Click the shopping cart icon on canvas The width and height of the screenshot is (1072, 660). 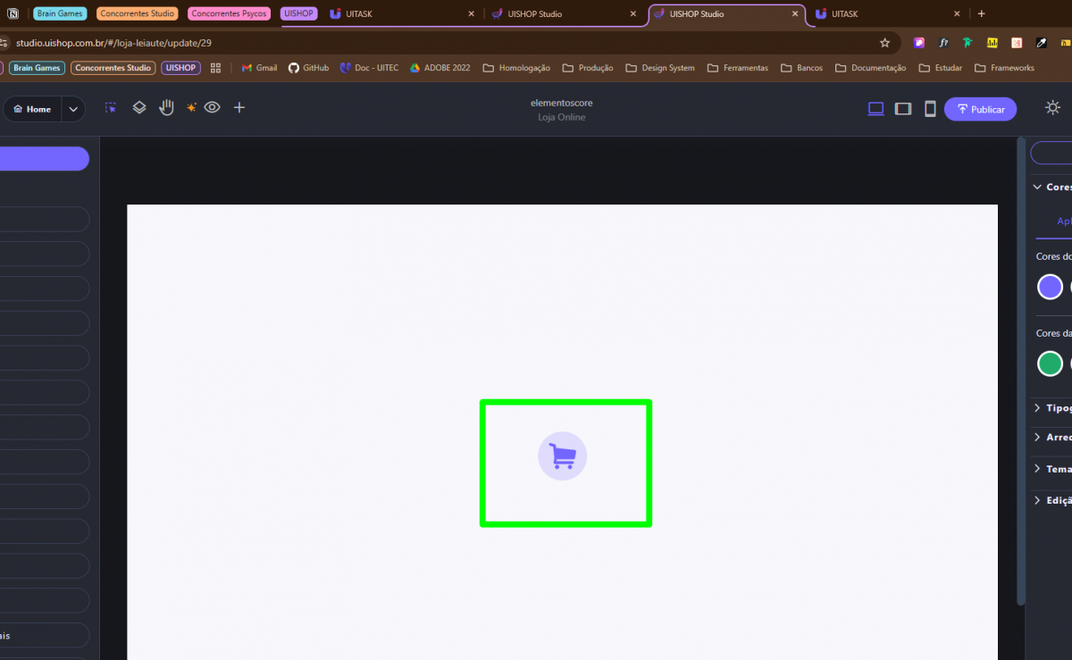[563, 456]
